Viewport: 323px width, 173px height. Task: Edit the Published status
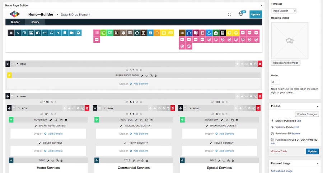pyautogui.click(x=299, y=121)
